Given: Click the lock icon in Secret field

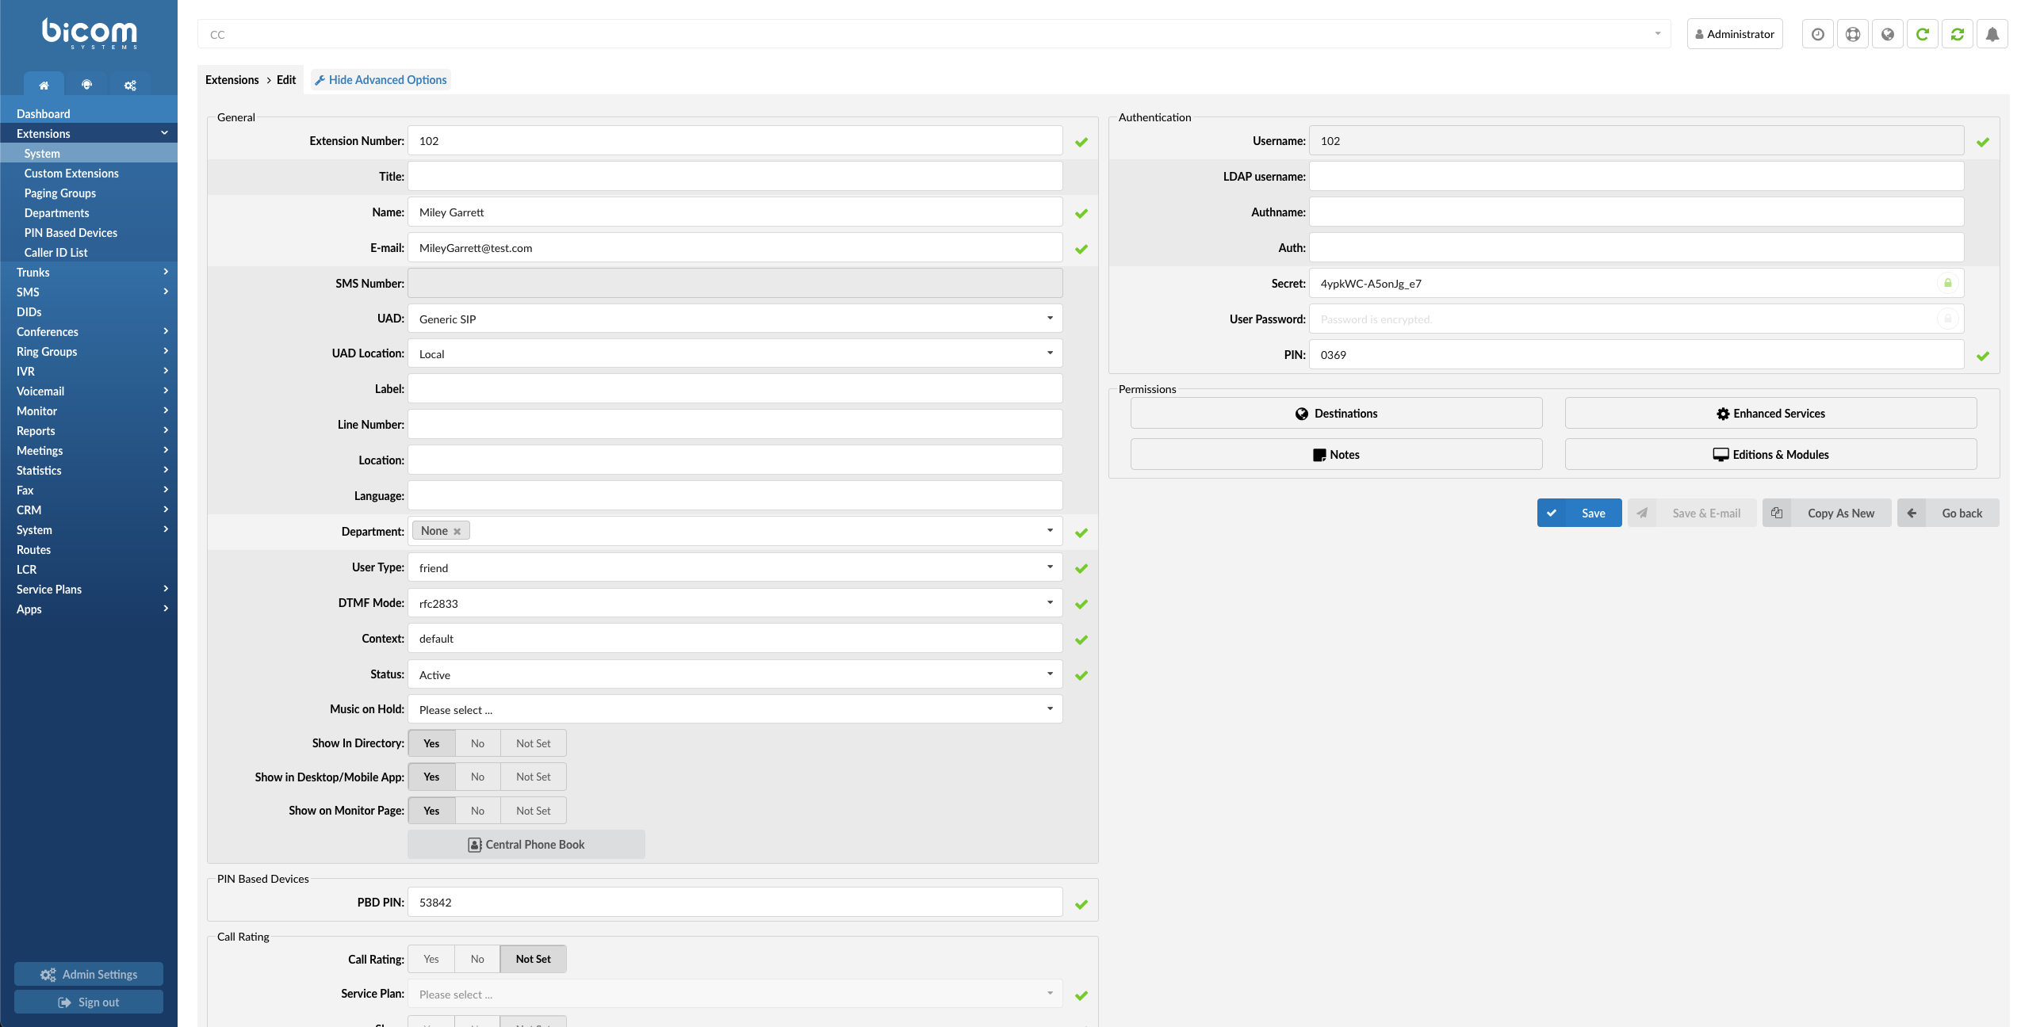Looking at the screenshot, I should coord(1947,283).
